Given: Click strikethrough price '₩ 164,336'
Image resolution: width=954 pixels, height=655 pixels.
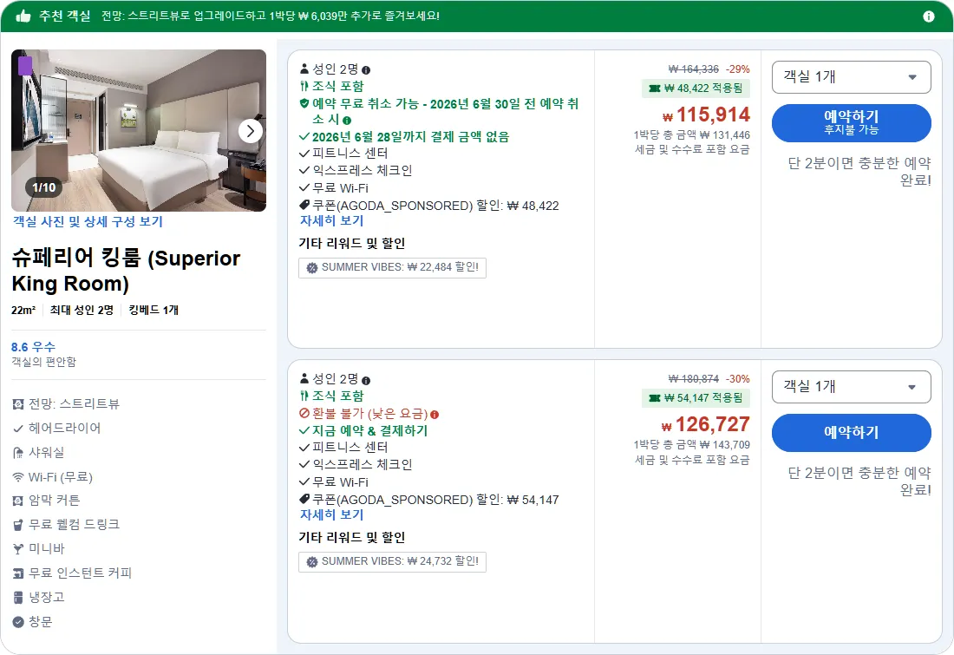Looking at the screenshot, I should click(x=693, y=69).
